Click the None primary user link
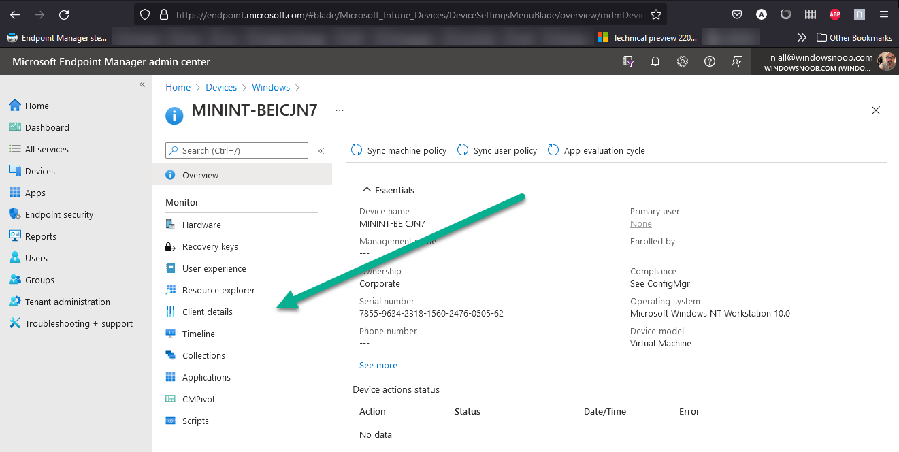The image size is (899, 452). pos(641,224)
